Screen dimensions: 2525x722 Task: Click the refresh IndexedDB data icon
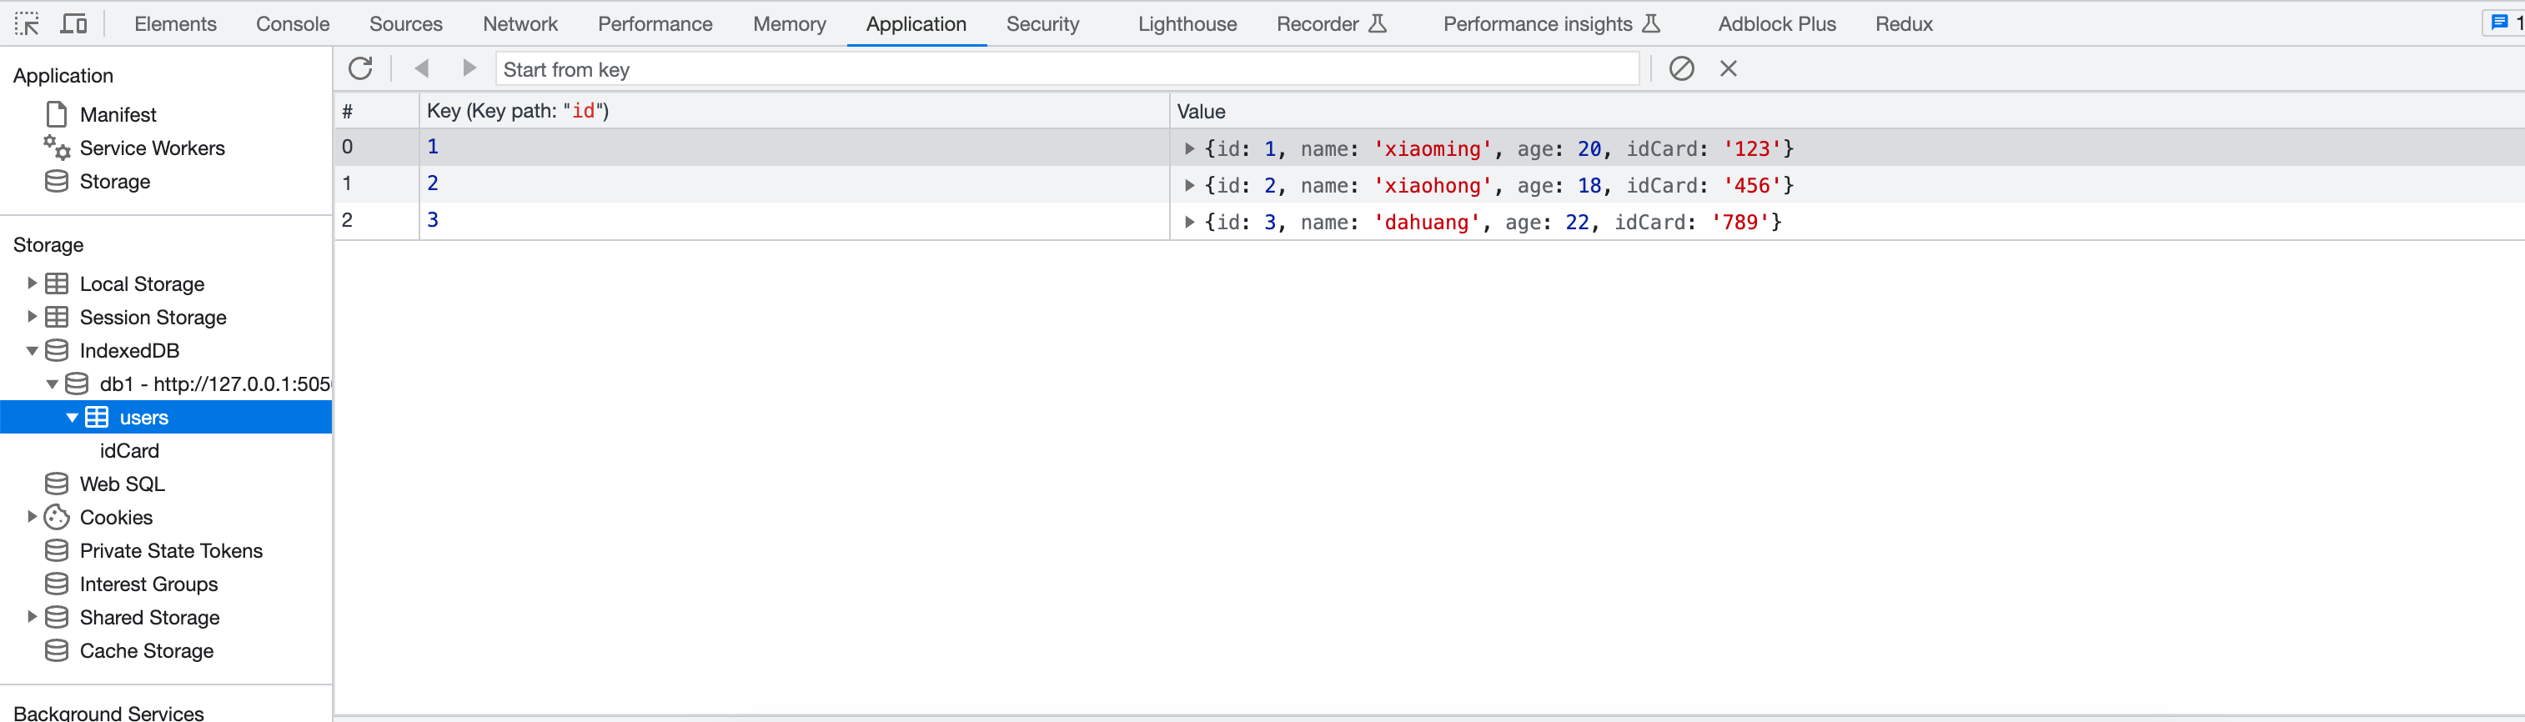point(361,68)
